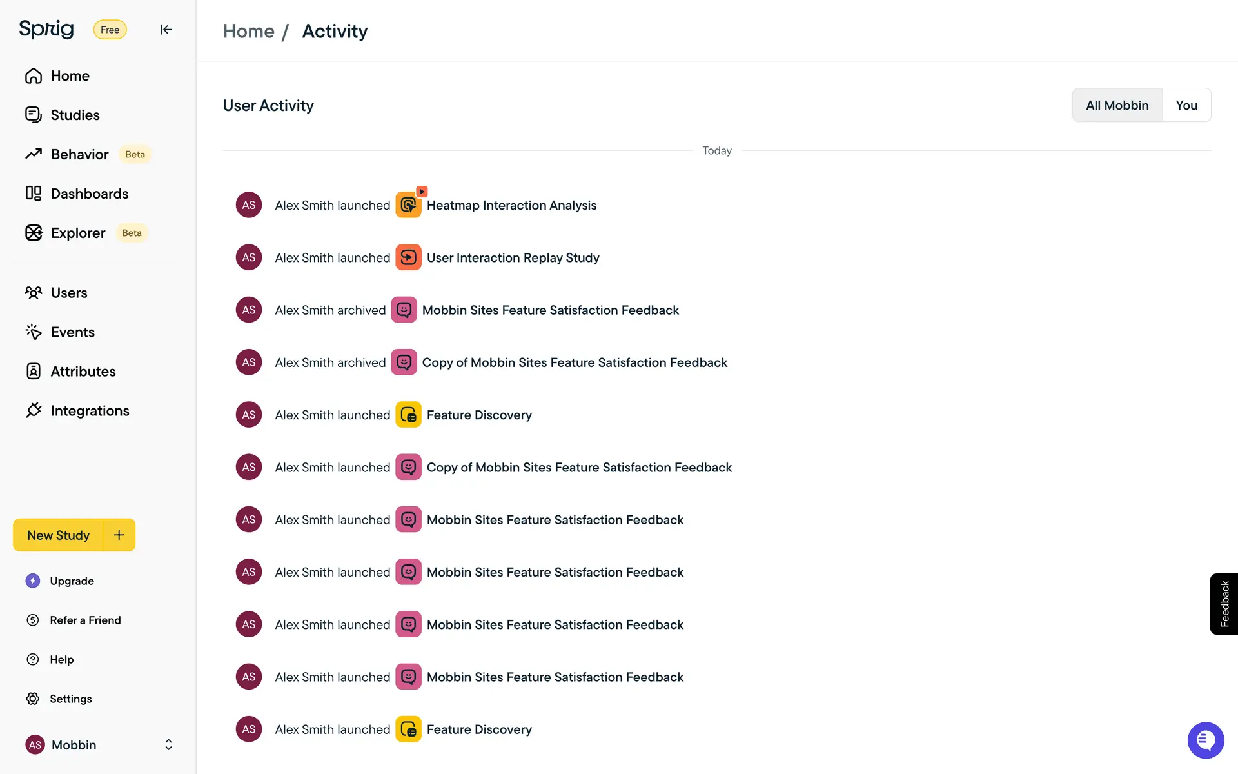1238x774 pixels.
Task: Click the Events sparkle cursor icon
Action: [x=34, y=332]
